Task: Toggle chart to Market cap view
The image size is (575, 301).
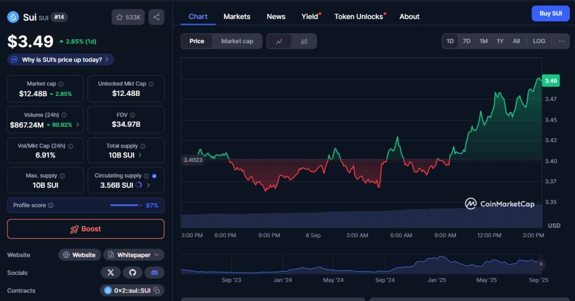Action: click(237, 41)
